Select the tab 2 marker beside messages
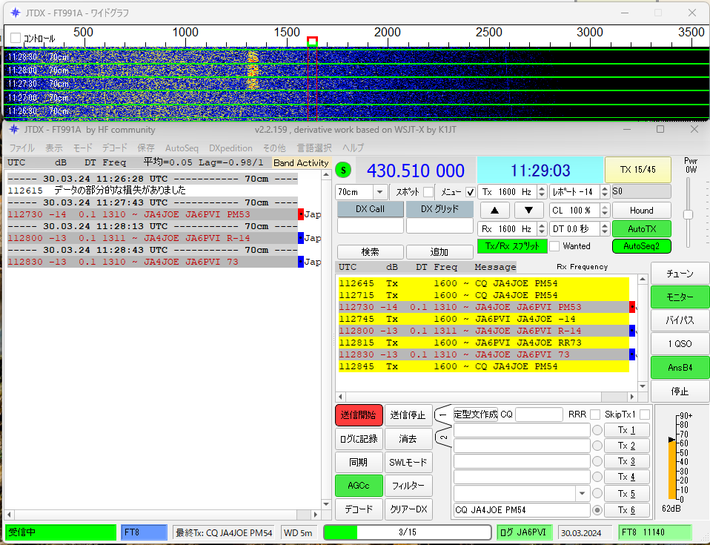 pyautogui.click(x=443, y=437)
